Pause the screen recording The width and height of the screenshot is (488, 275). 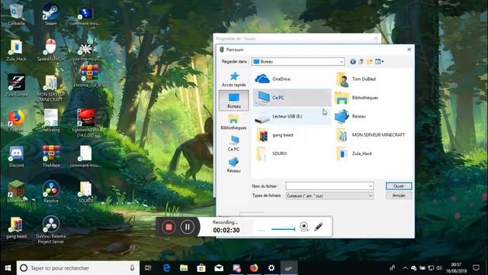point(187,227)
